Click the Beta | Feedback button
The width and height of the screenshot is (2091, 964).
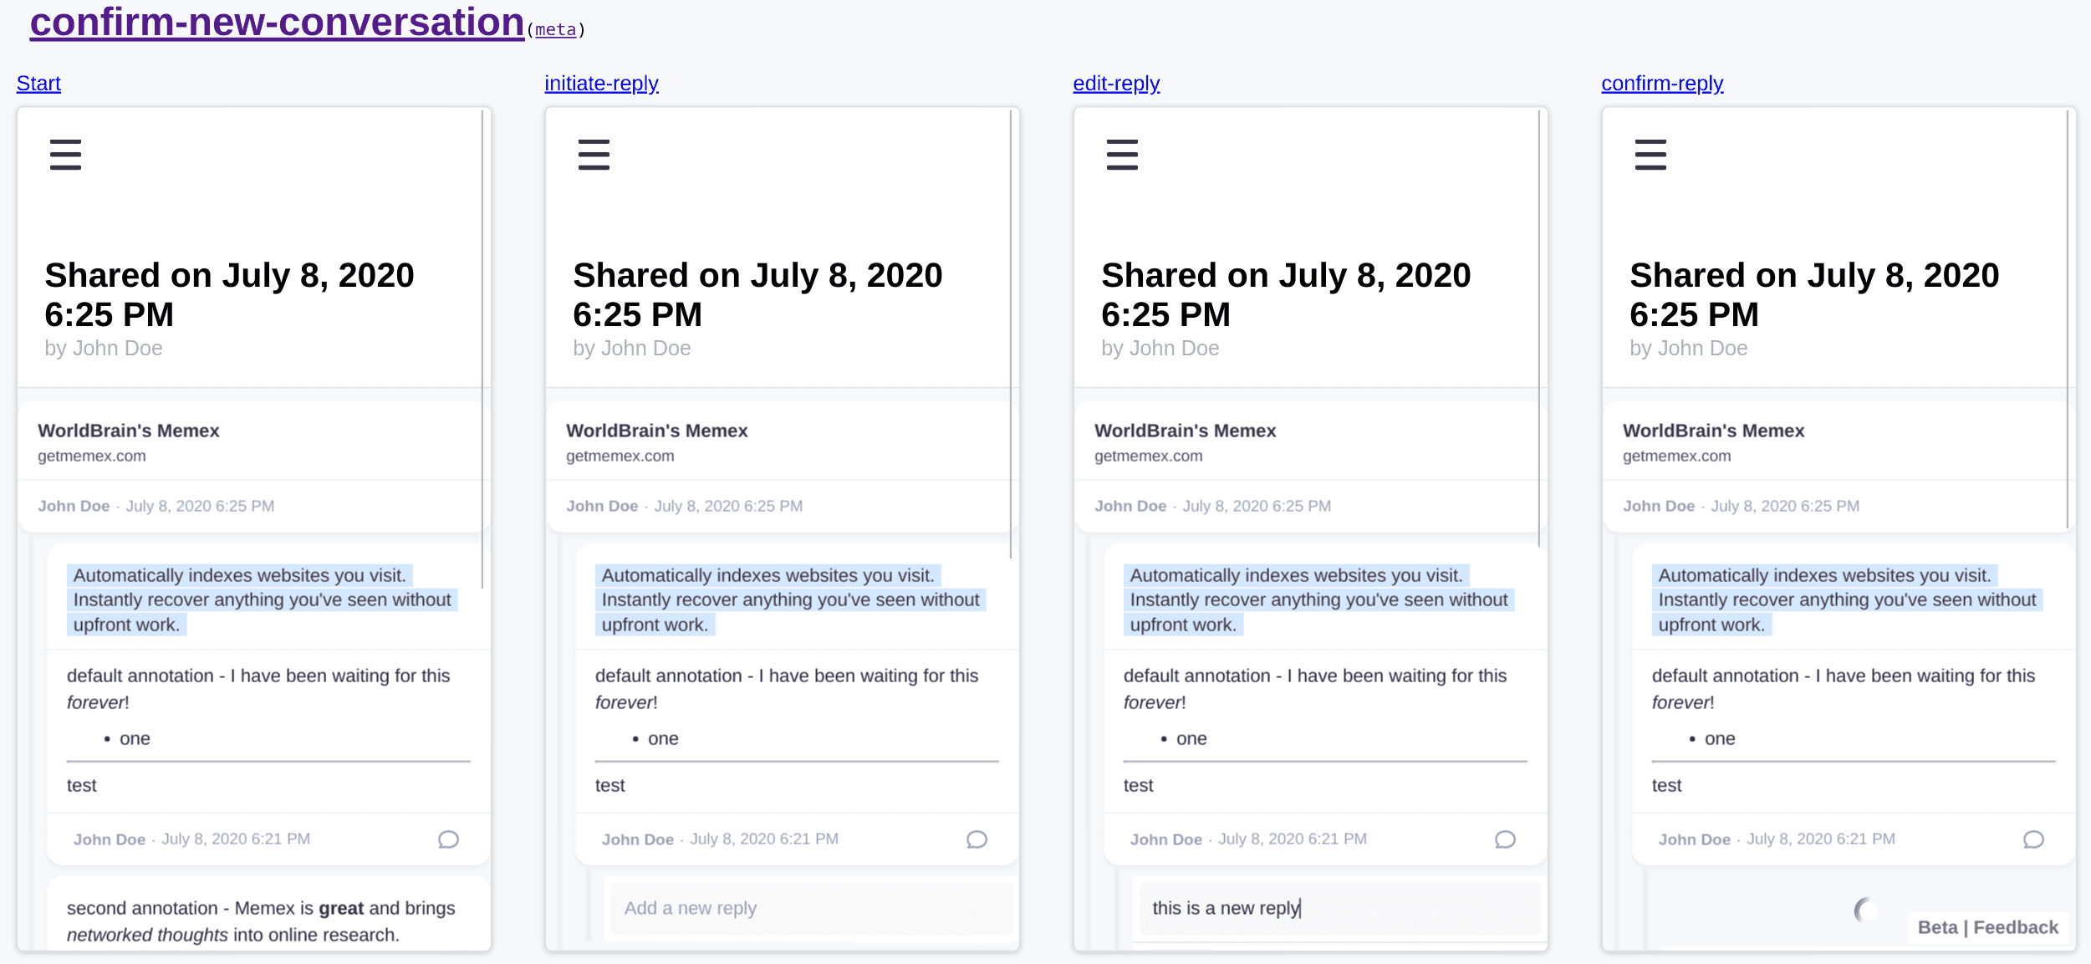1987,927
